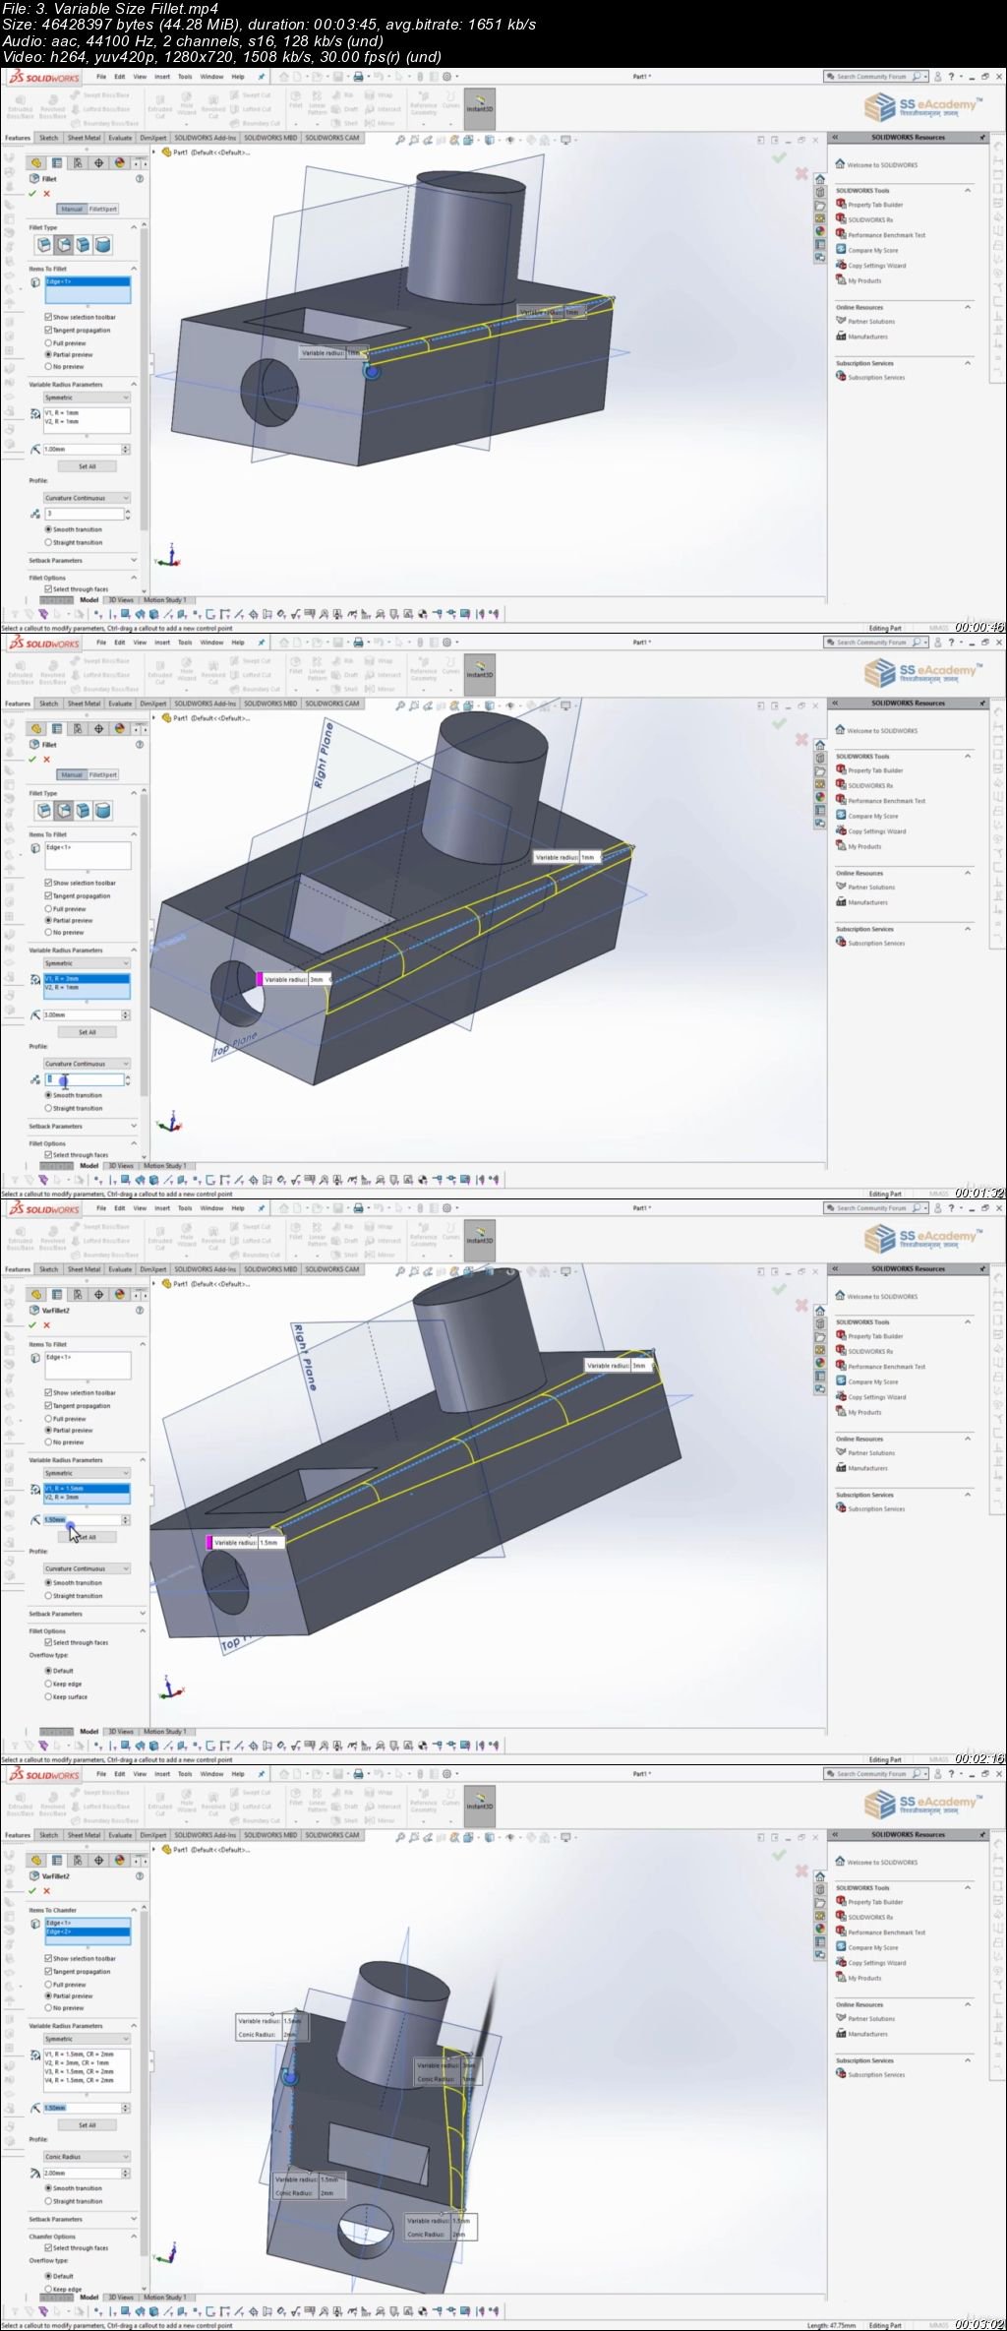Viewport: 1007px width, 2331px height.
Task: Open Symmetric dropdown in 00:00:46 frame
Action: [87, 398]
